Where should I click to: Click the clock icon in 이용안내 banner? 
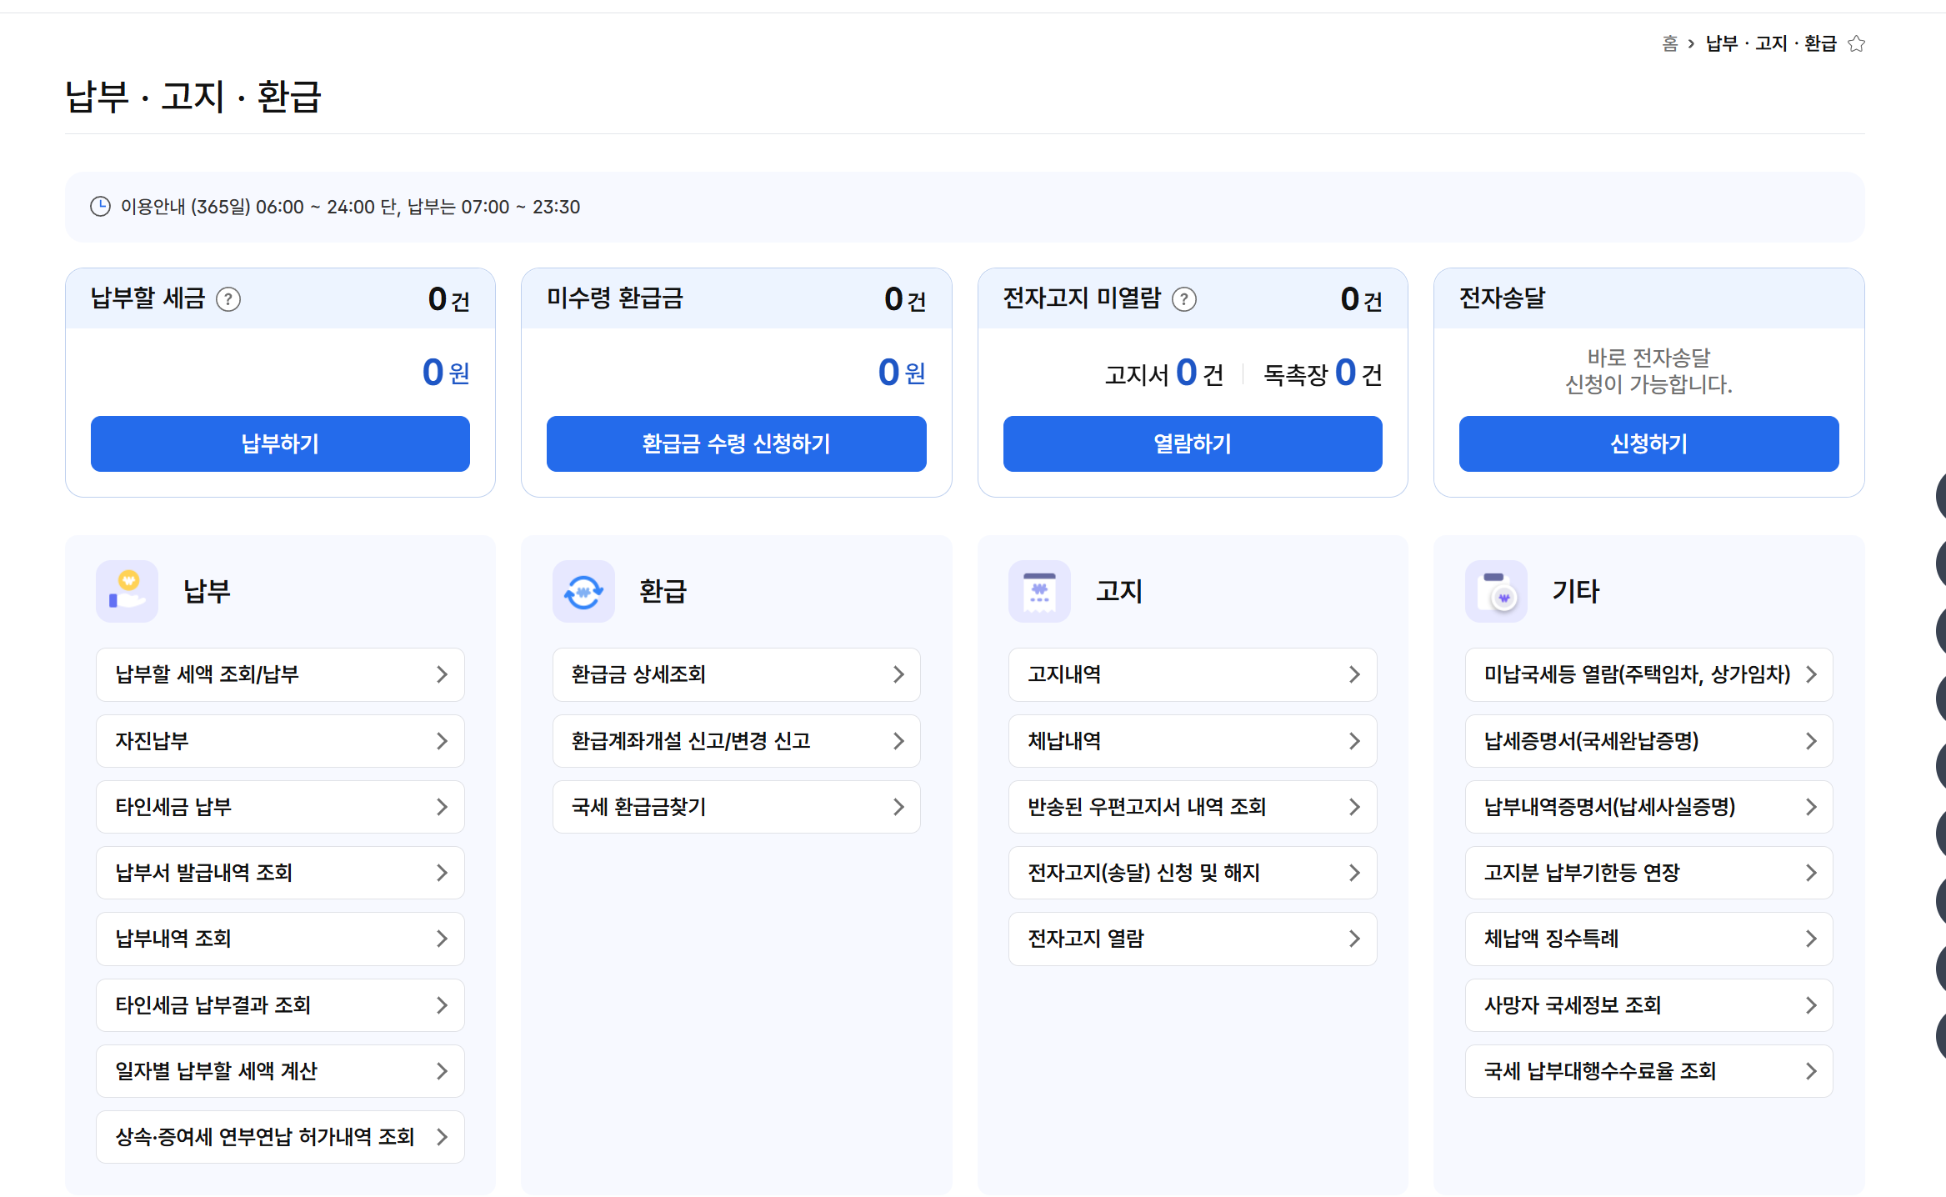click(x=100, y=207)
